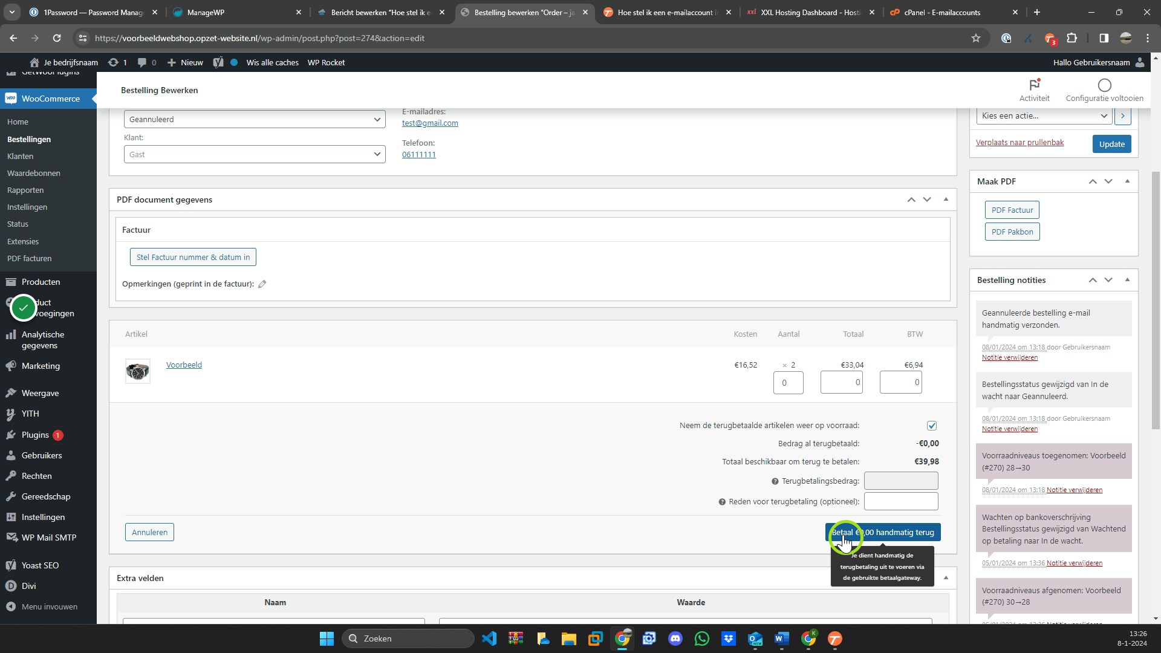Switch to the ManageWP browser tab

tap(236, 12)
